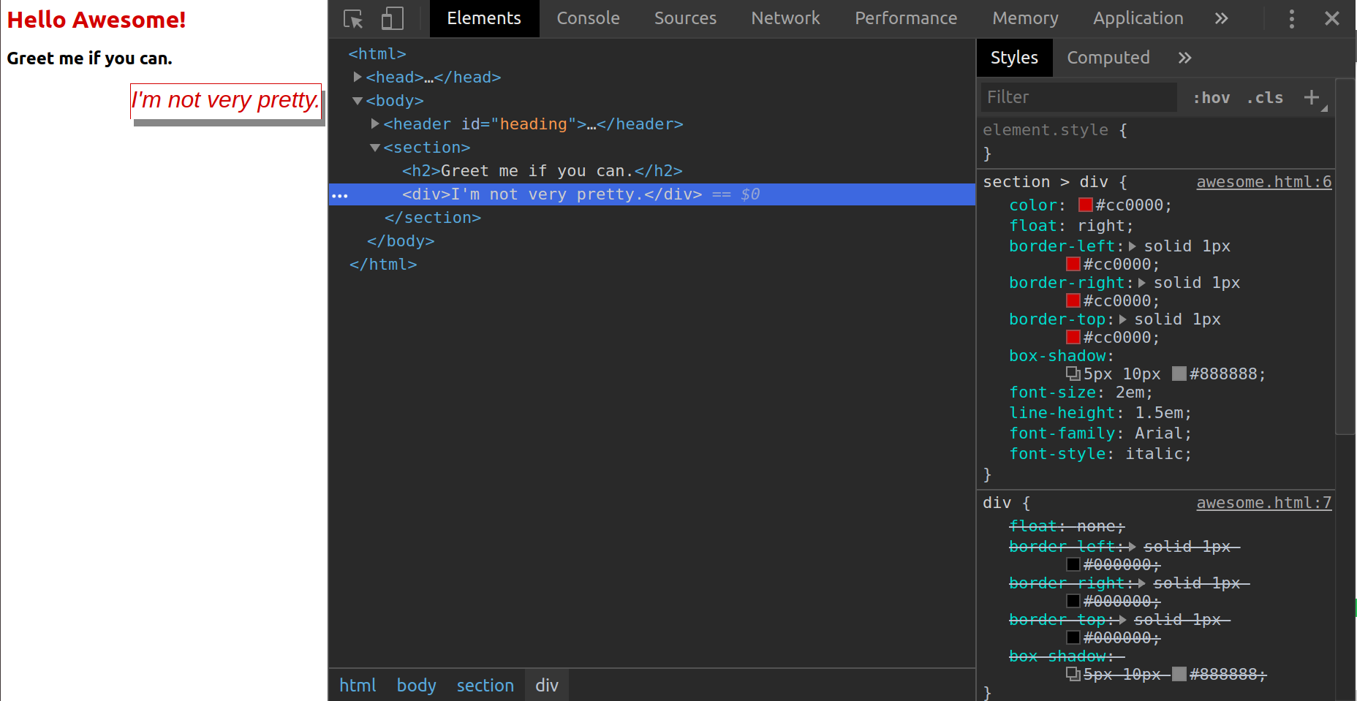
Task: Show more DevTools tabs chevron after Application
Action: point(1222,19)
